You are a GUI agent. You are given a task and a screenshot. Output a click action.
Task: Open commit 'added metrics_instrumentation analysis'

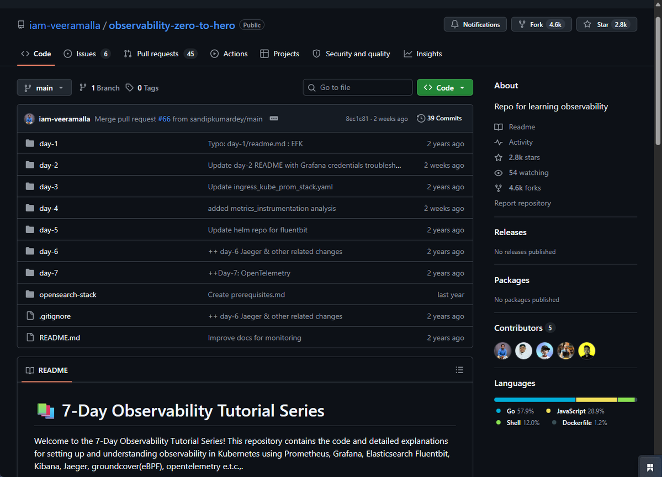(x=272, y=208)
